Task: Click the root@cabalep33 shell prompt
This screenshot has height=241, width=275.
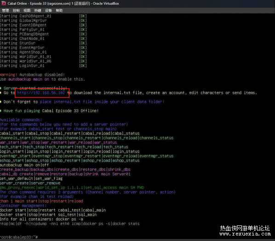Action: pos(19,237)
